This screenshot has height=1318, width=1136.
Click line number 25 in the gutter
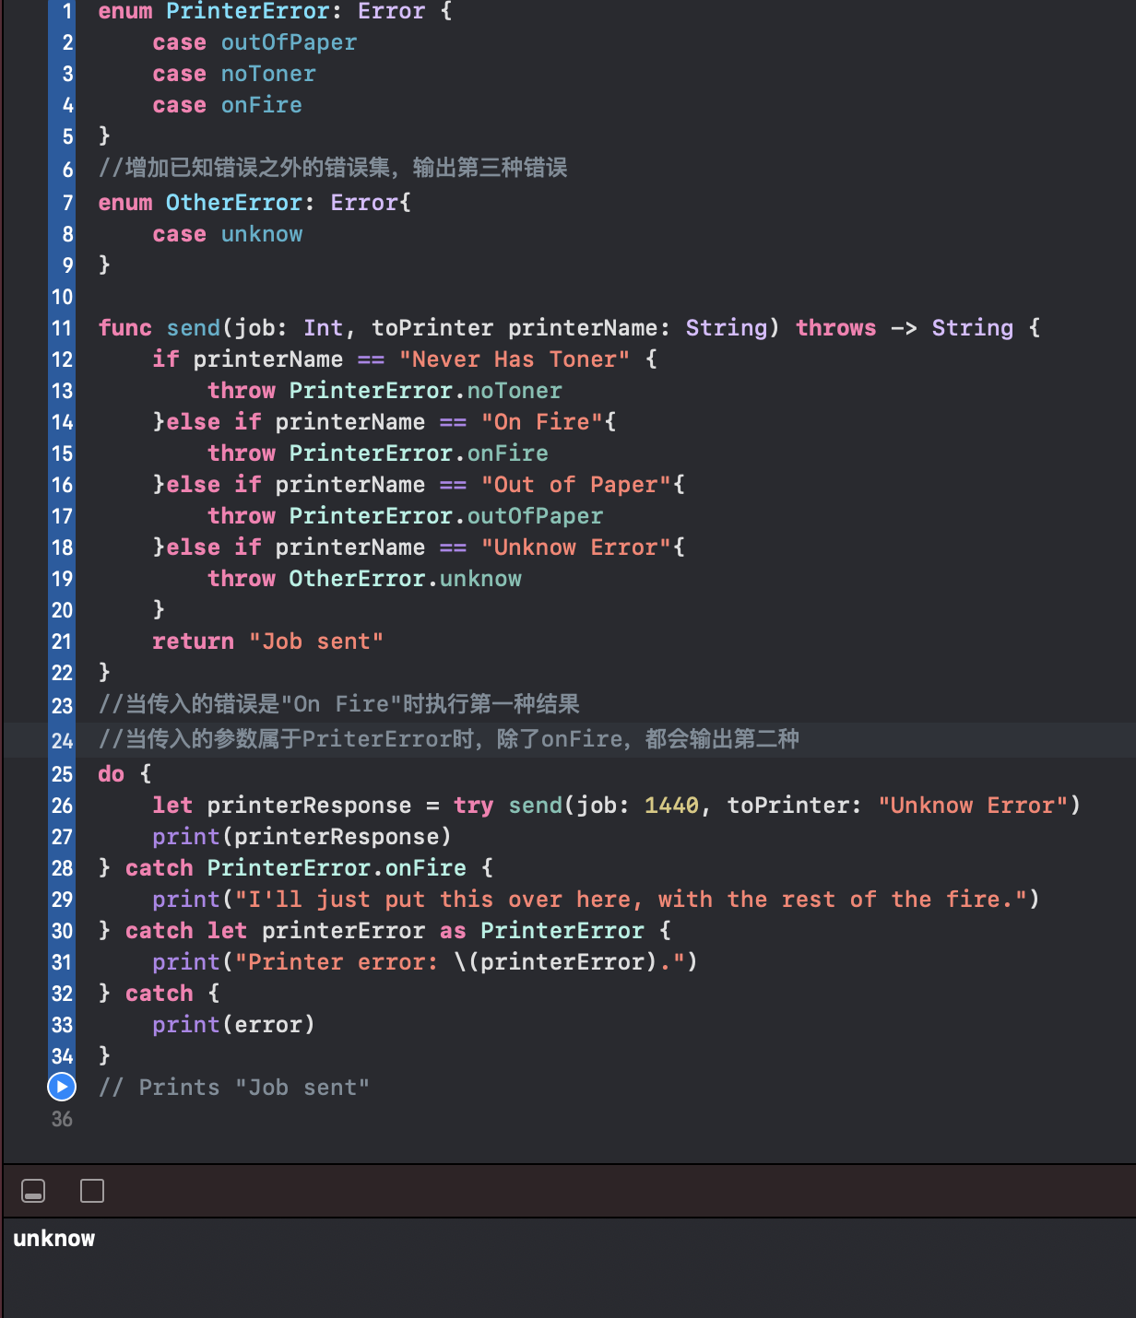tap(62, 774)
